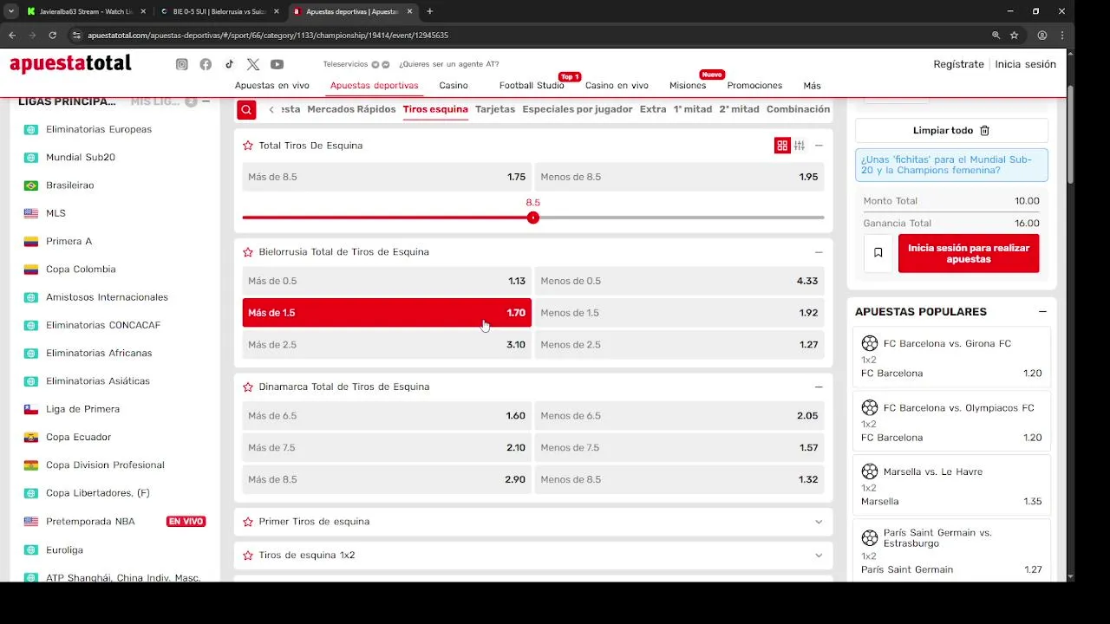Open the X (Twitter) social icon
1110x624 pixels.
252,64
